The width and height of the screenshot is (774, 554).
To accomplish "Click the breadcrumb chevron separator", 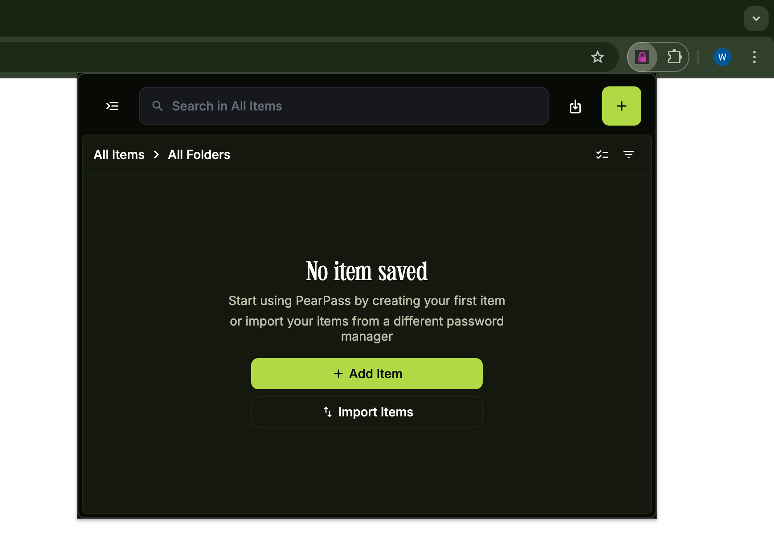I will click(x=156, y=155).
